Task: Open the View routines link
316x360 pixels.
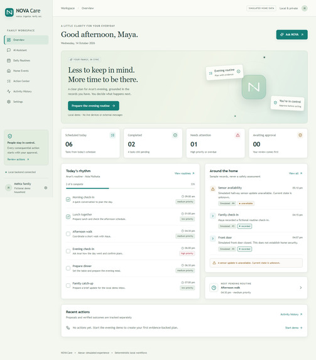Action: click(185, 173)
